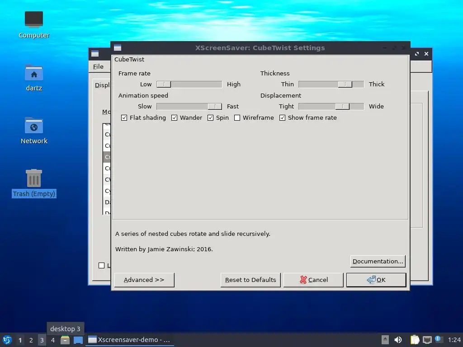Click the Displacement slider handle
Viewport: 463px width, 347px height.
(342, 107)
